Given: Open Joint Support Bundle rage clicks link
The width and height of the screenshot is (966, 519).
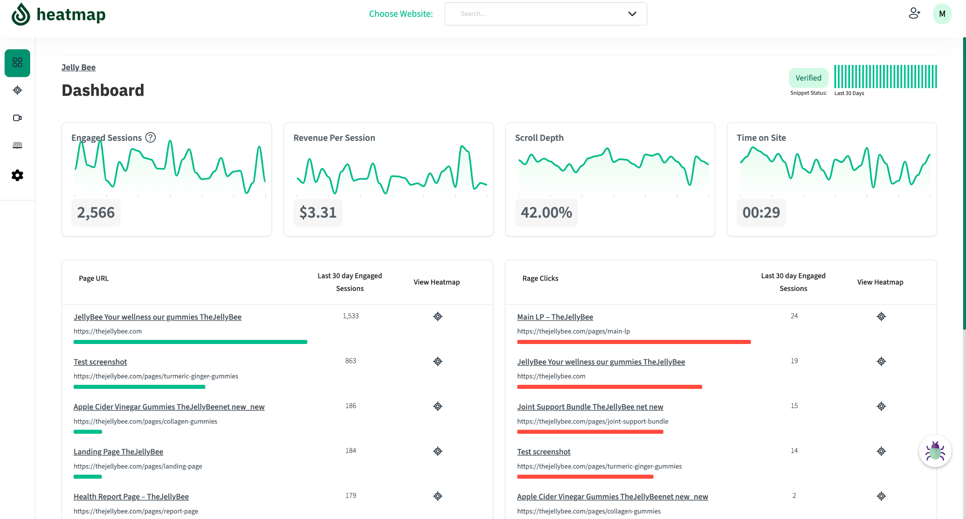Looking at the screenshot, I should [590, 407].
